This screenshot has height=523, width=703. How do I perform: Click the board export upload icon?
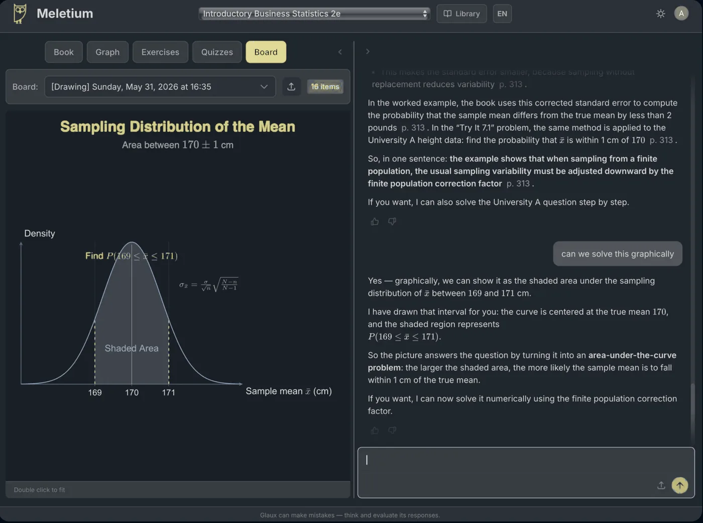pos(291,87)
